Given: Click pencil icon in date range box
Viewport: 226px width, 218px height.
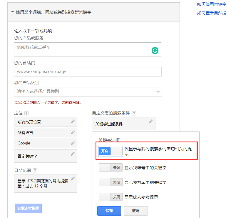Looking at the screenshot, I should click(x=73, y=179).
